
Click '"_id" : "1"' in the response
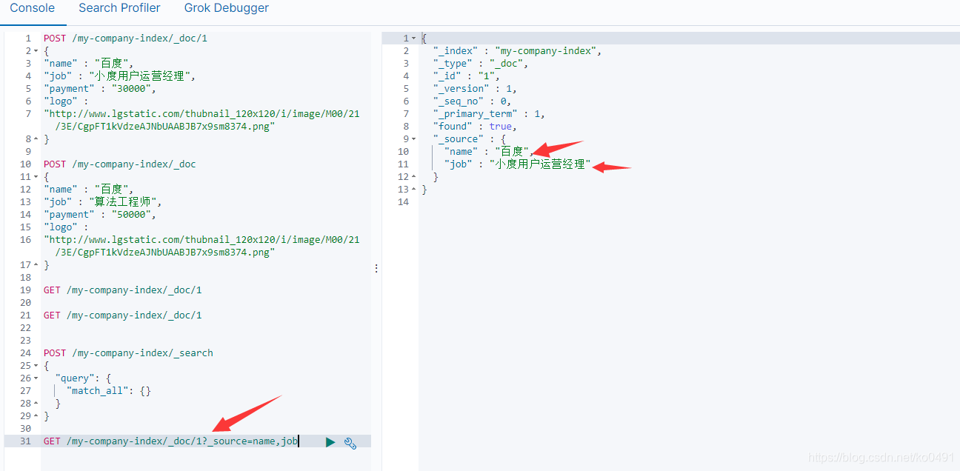click(x=467, y=76)
